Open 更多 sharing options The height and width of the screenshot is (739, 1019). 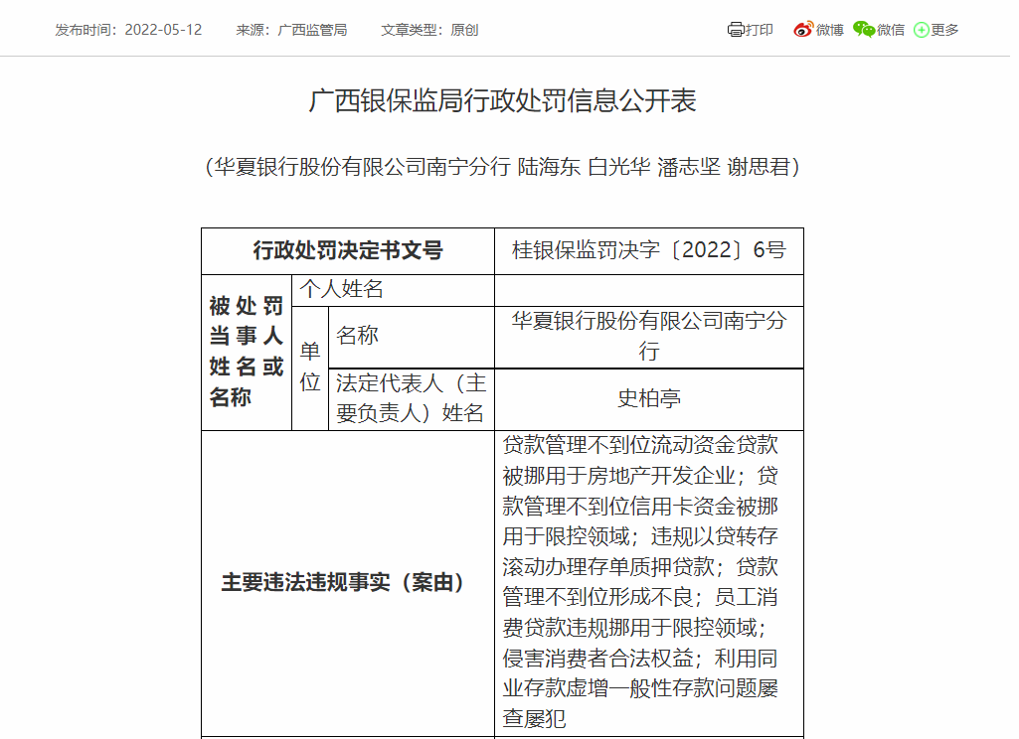(944, 30)
